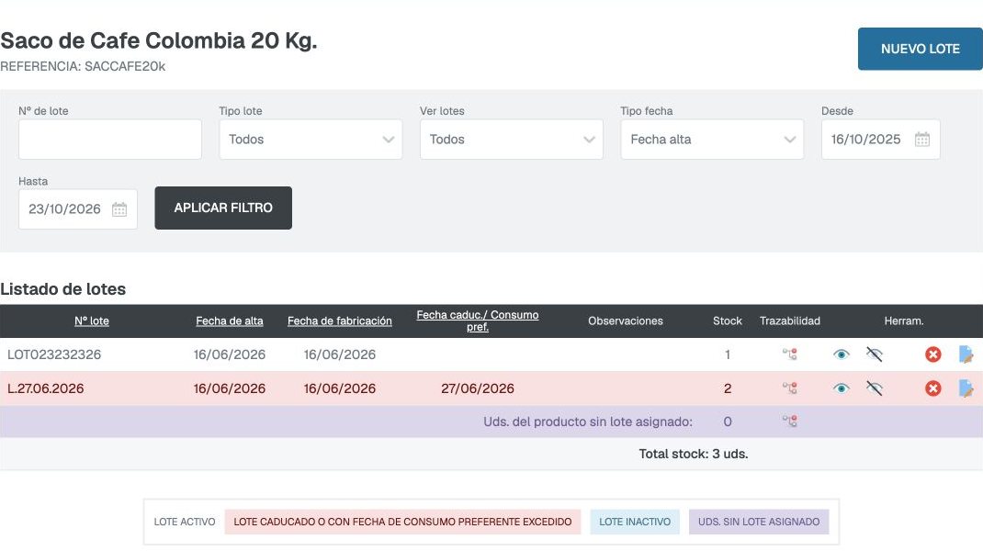Click stock value 2 of lot L.27.06.2026

(728, 388)
